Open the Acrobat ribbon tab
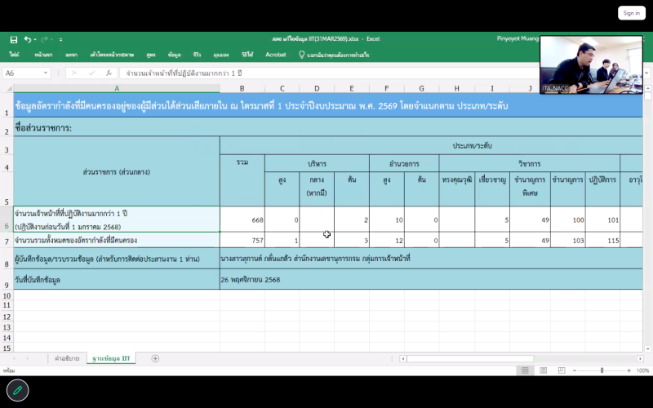Screen dimensions: 653x408 click(x=276, y=55)
